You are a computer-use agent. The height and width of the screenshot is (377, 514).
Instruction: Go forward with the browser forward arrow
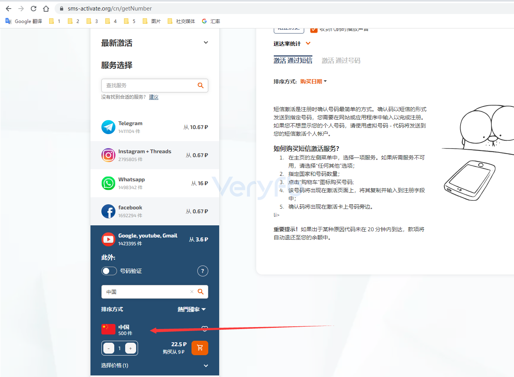(21, 9)
